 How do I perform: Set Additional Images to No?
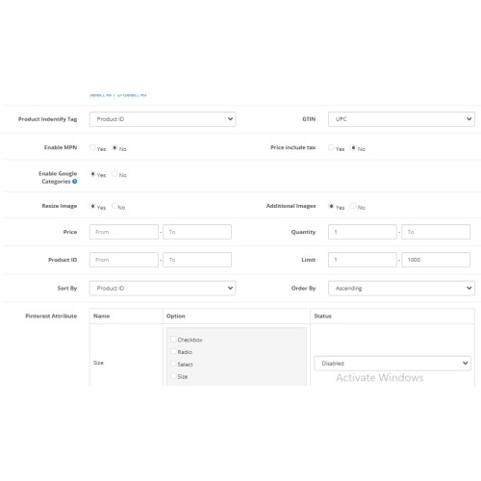click(353, 206)
